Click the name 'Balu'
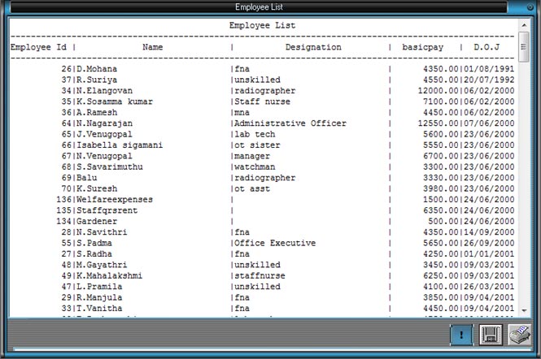The width and height of the screenshot is (541, 359). point(86,178)
